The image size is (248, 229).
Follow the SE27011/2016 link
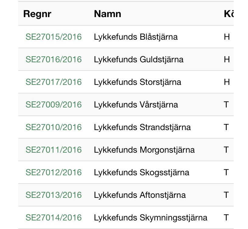point(54,150)
